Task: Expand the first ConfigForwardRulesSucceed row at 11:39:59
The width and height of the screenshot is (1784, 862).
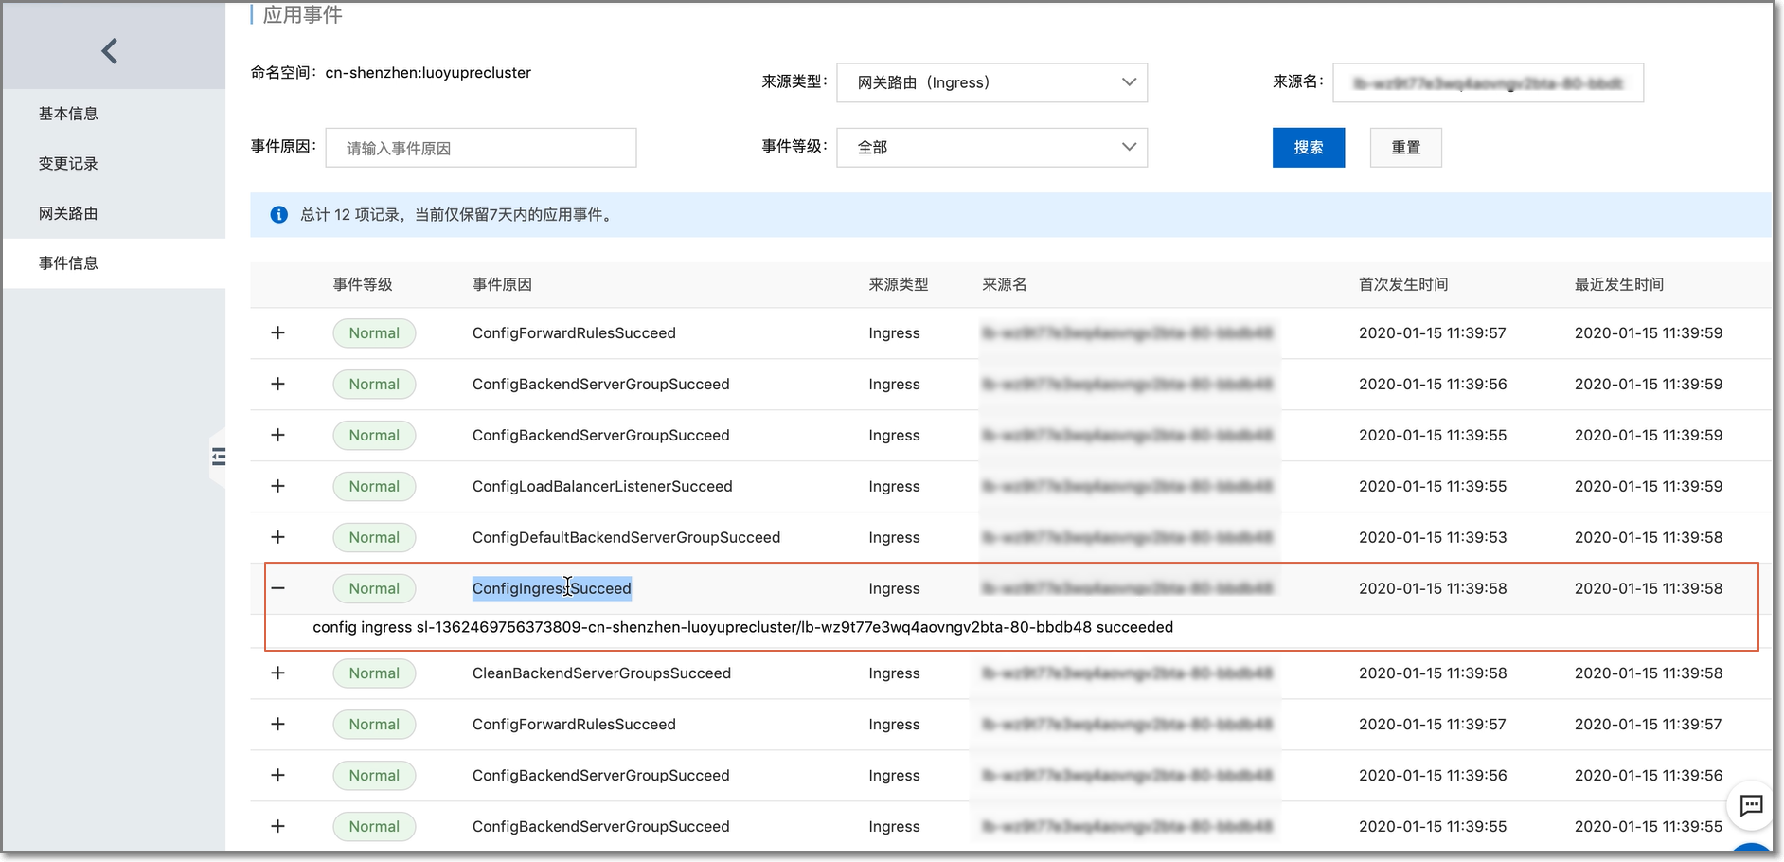Action: point(277,333)
